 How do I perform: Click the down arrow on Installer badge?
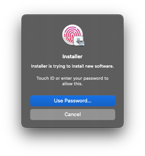(78, 40)
